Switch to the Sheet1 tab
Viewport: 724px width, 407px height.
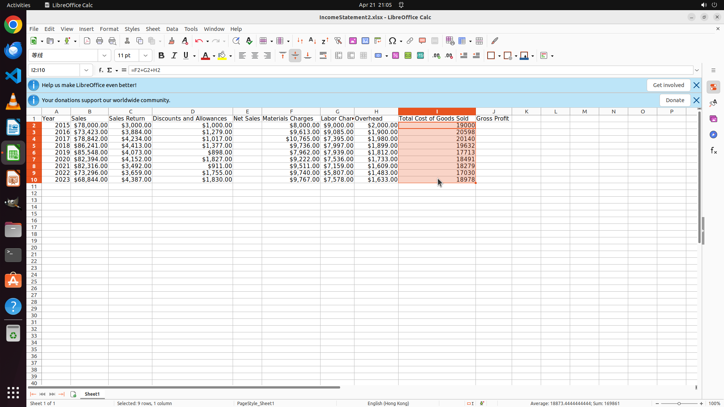92,394
